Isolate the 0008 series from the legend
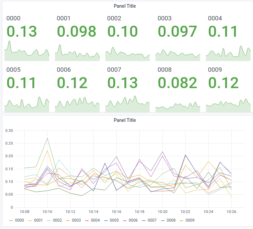 point(168,220)
